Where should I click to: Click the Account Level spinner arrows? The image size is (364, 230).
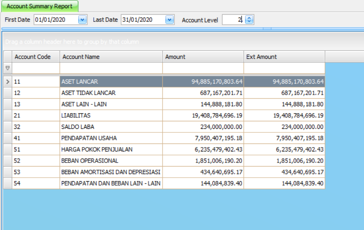click(x=249, y=20)
